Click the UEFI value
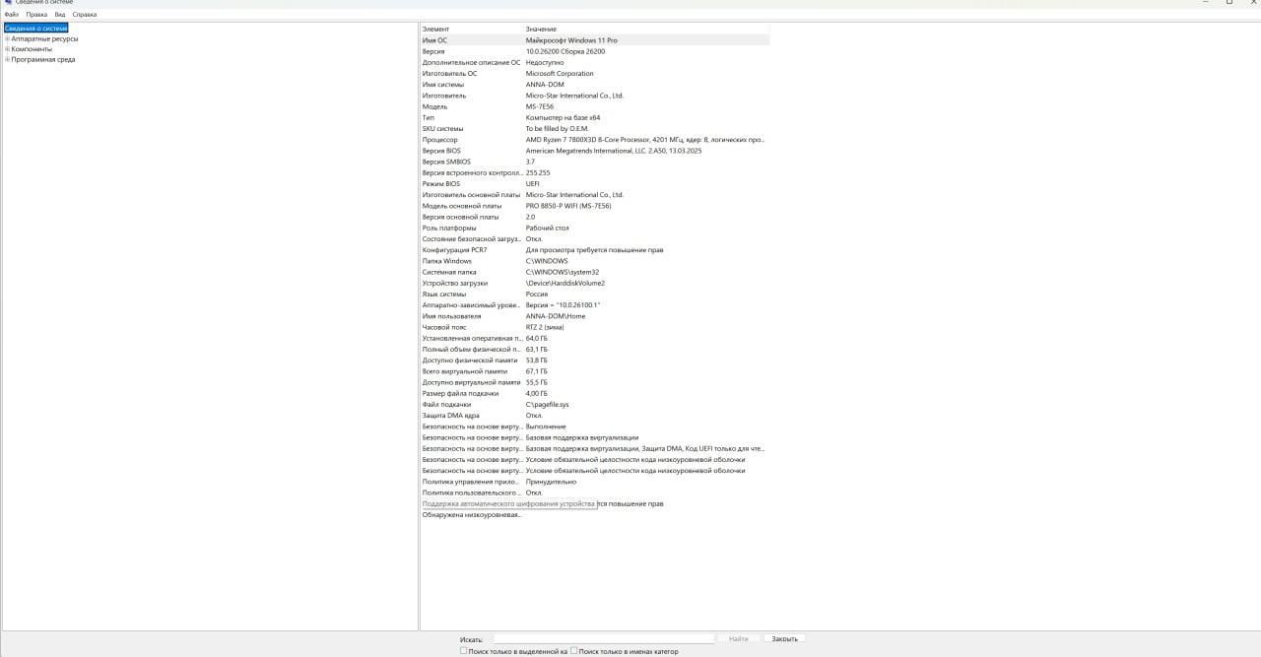The width and height of the screenshot is (1261, 657). pyautogui.click(x=533, y=184)
